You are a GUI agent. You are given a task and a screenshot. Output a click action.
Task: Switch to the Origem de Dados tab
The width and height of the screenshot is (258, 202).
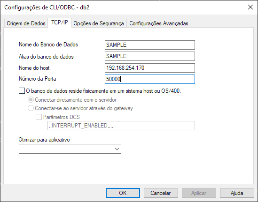[x=26, y=23]
